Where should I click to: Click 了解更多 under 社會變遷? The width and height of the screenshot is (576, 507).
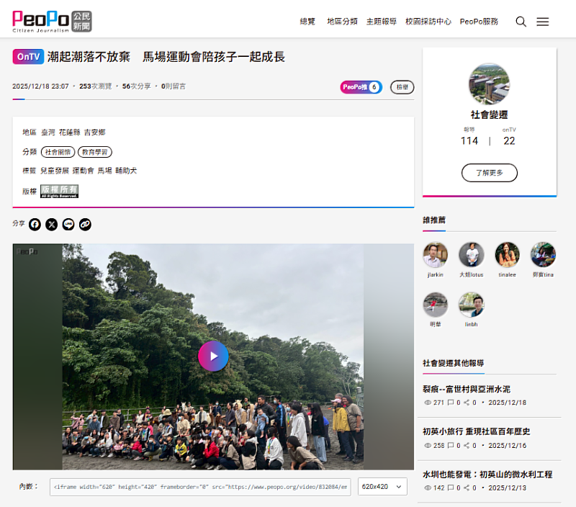pos(489,173)
